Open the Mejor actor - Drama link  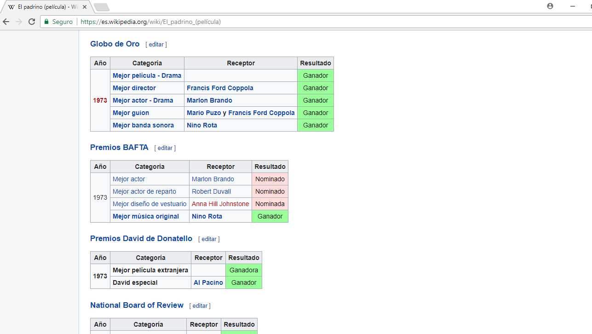pos(143,100)
